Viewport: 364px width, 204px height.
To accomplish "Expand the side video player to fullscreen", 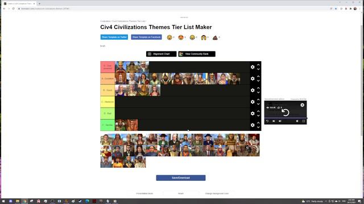I will point(304,121).
